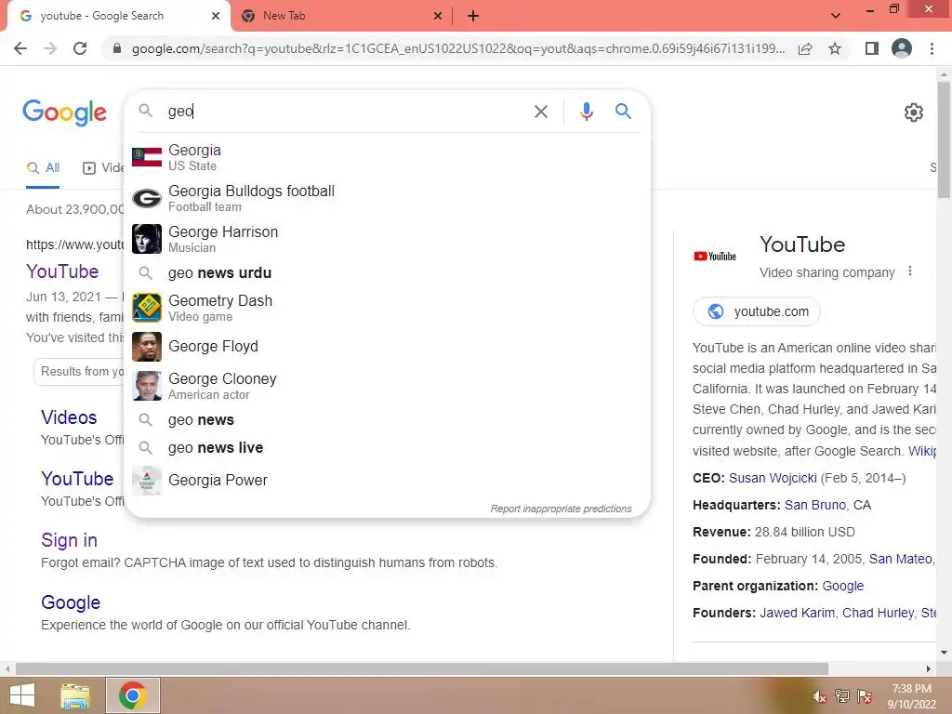Choose geo news live suggestion
The image size is (952, 714).
[x=388, y=448]
